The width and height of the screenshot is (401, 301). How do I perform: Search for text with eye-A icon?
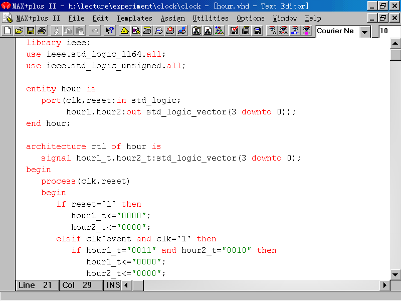272,31
